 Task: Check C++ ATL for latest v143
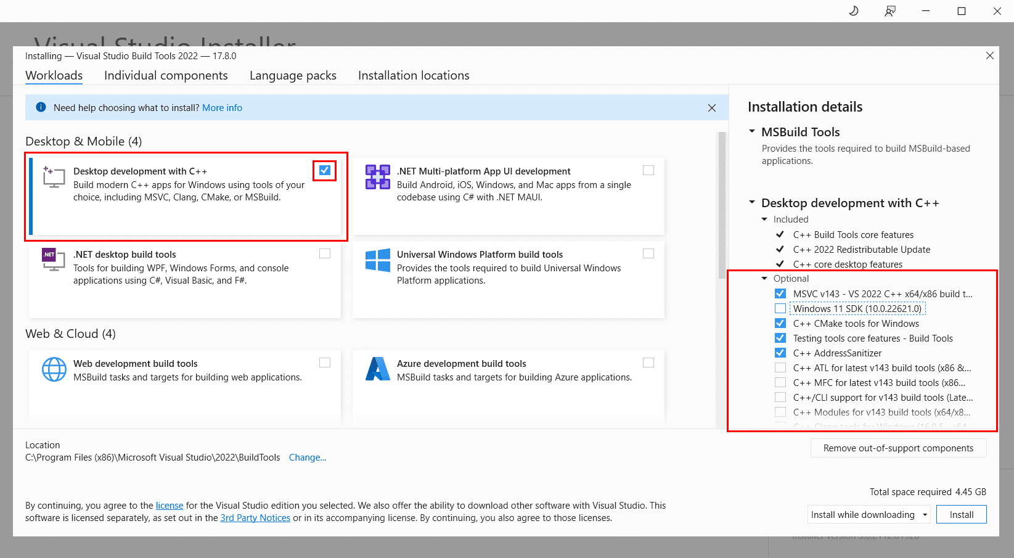[x=780, y=367]
